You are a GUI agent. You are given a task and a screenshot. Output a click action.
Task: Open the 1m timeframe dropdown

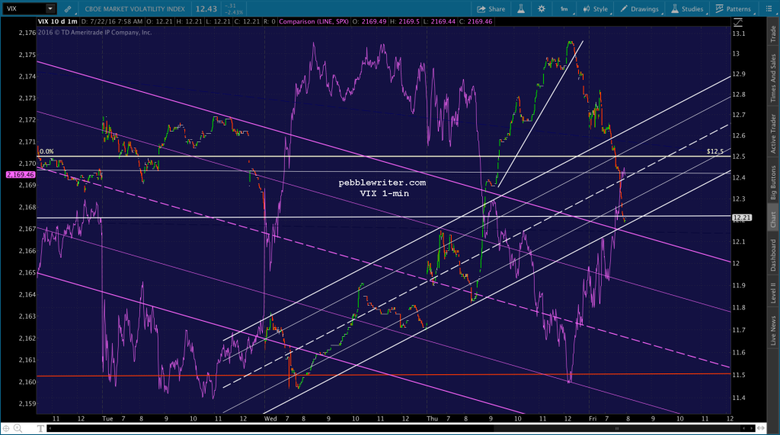pyautogui.click(x=565, y=9)
